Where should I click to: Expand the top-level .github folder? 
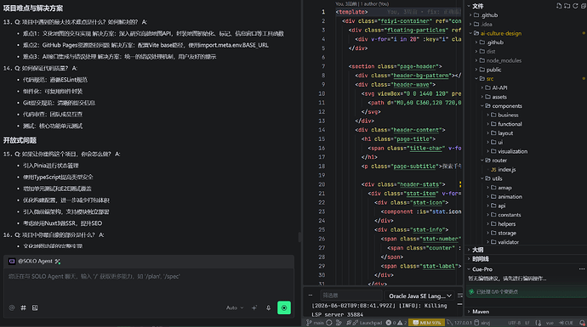click(x=526, y=15)
